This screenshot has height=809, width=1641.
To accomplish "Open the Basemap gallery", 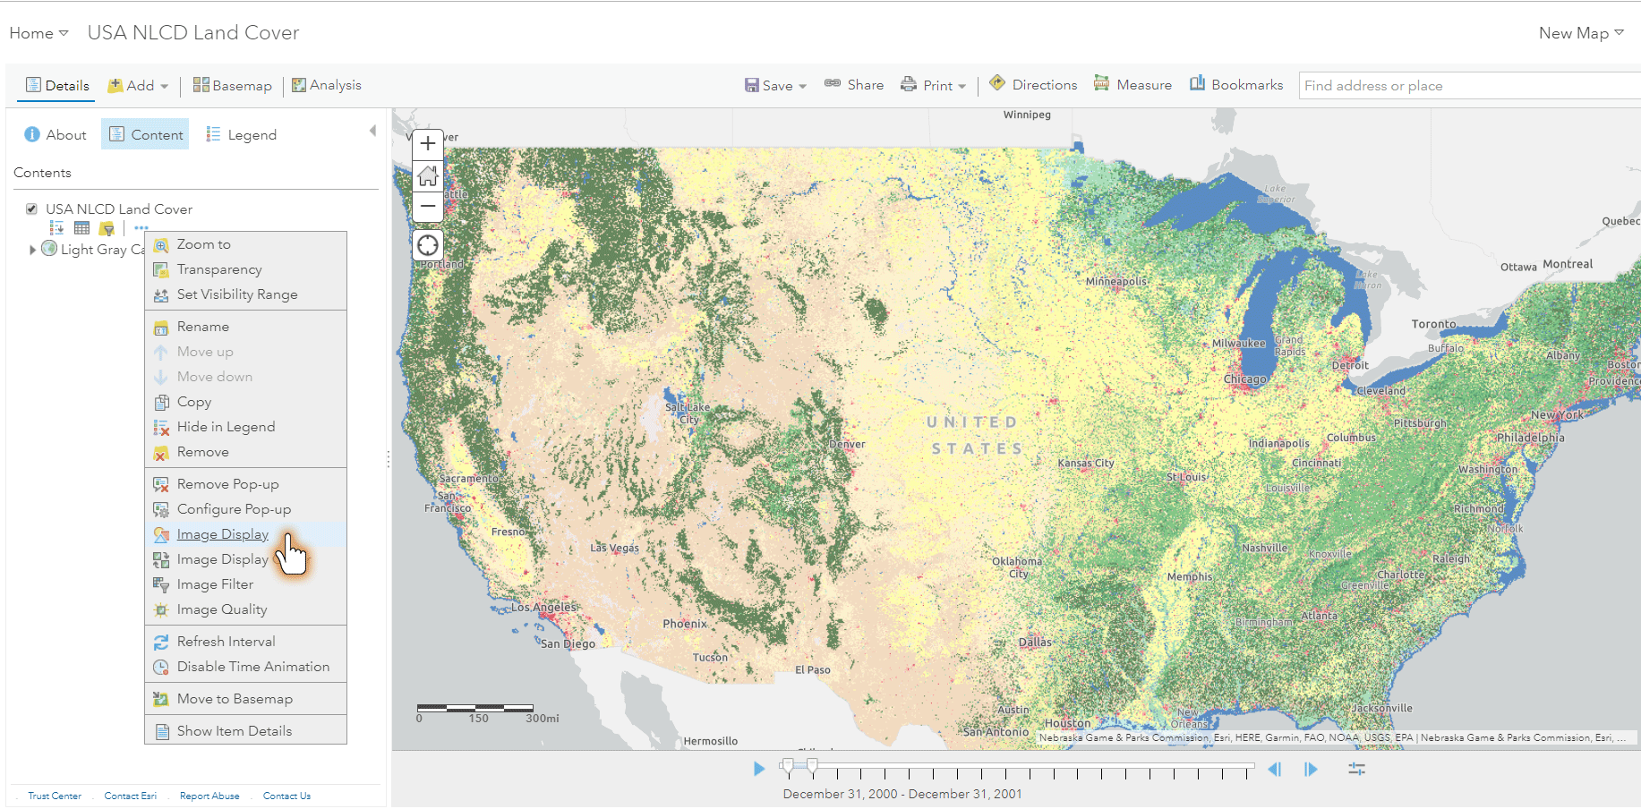I will [233, 85].
